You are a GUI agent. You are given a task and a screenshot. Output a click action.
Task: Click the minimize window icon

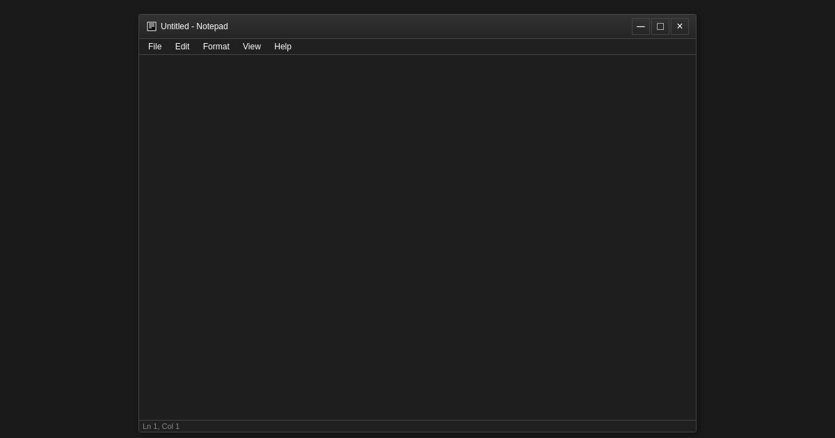tap(640, 26)
